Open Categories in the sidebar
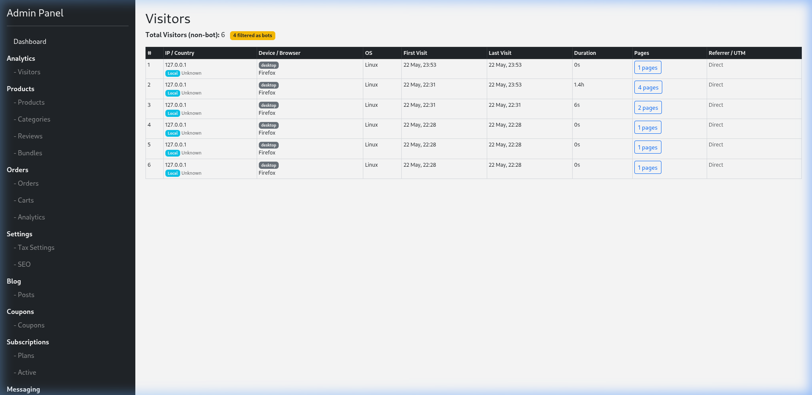This screenshot has width=812, height=395. [x=32, y=119]
